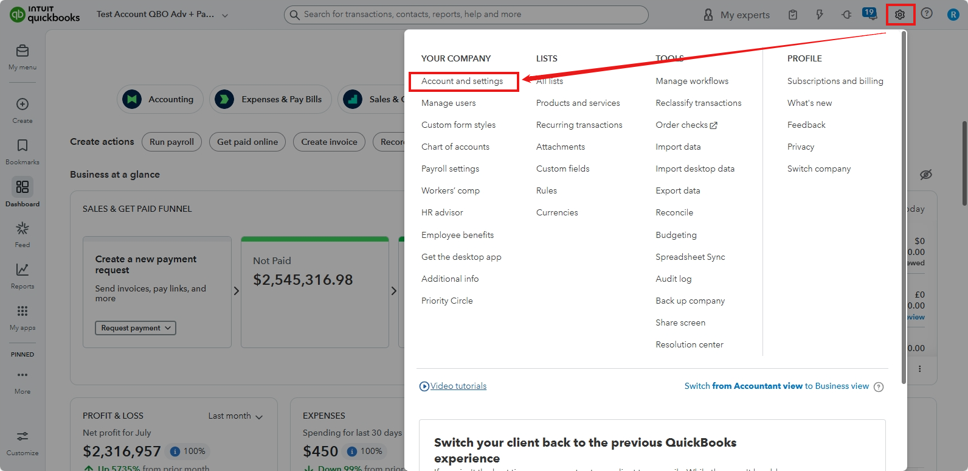Screen dimensions: 968x471
Task: Select Reconcile under Tools
Action: [x=674, y=212]
